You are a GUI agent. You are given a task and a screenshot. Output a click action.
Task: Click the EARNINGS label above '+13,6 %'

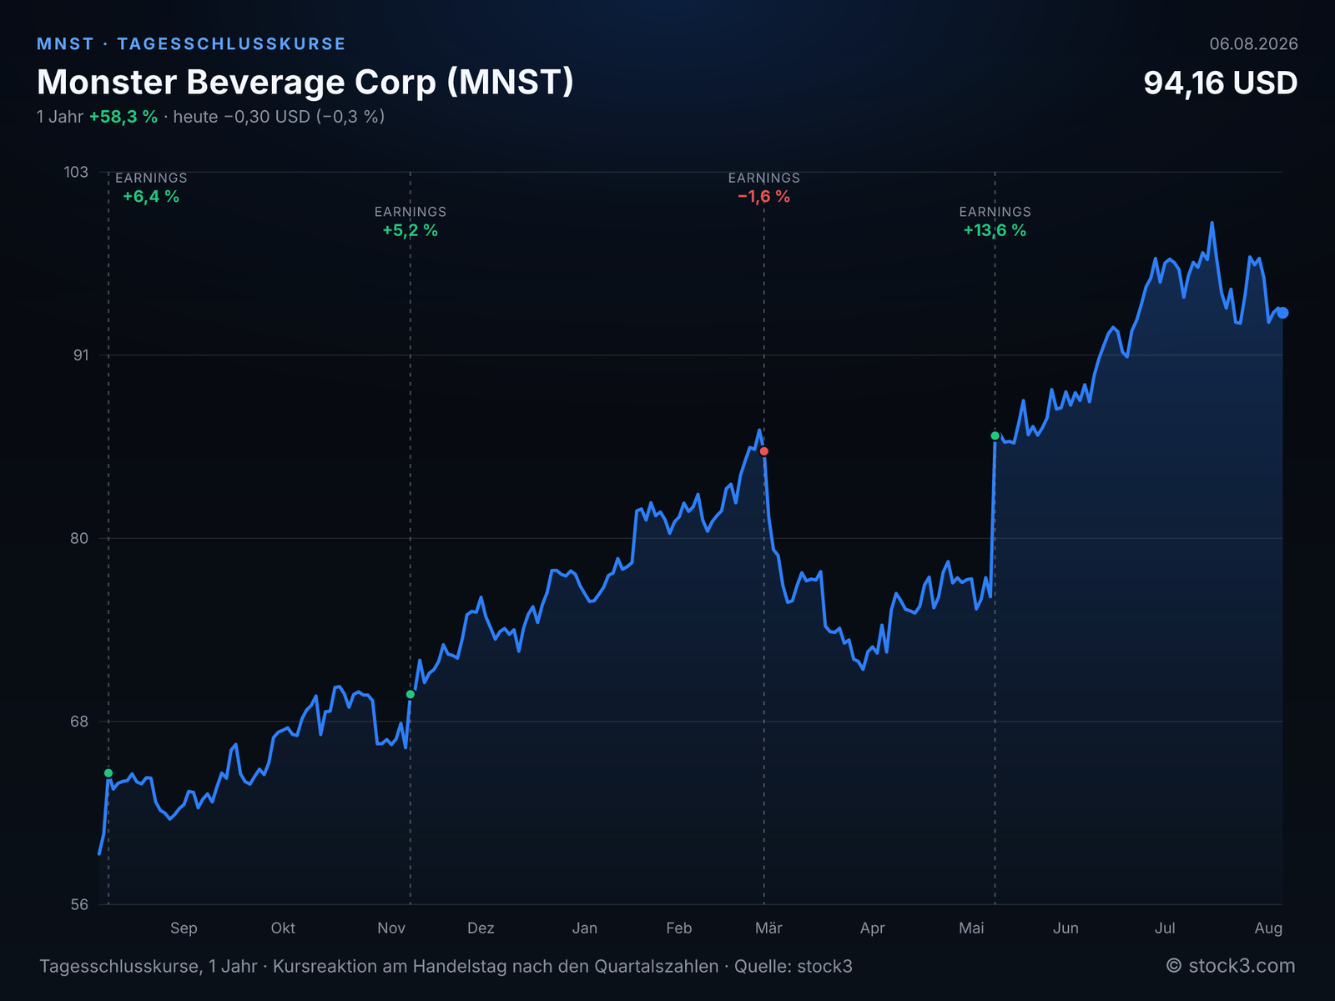pos(995,212)
